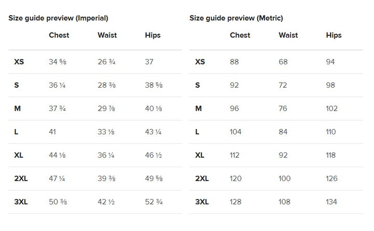Viewport: 374px width, 231px height.
Task: Click the 34 ⅝ chest value for XS
Action: [x=58, y=62]
